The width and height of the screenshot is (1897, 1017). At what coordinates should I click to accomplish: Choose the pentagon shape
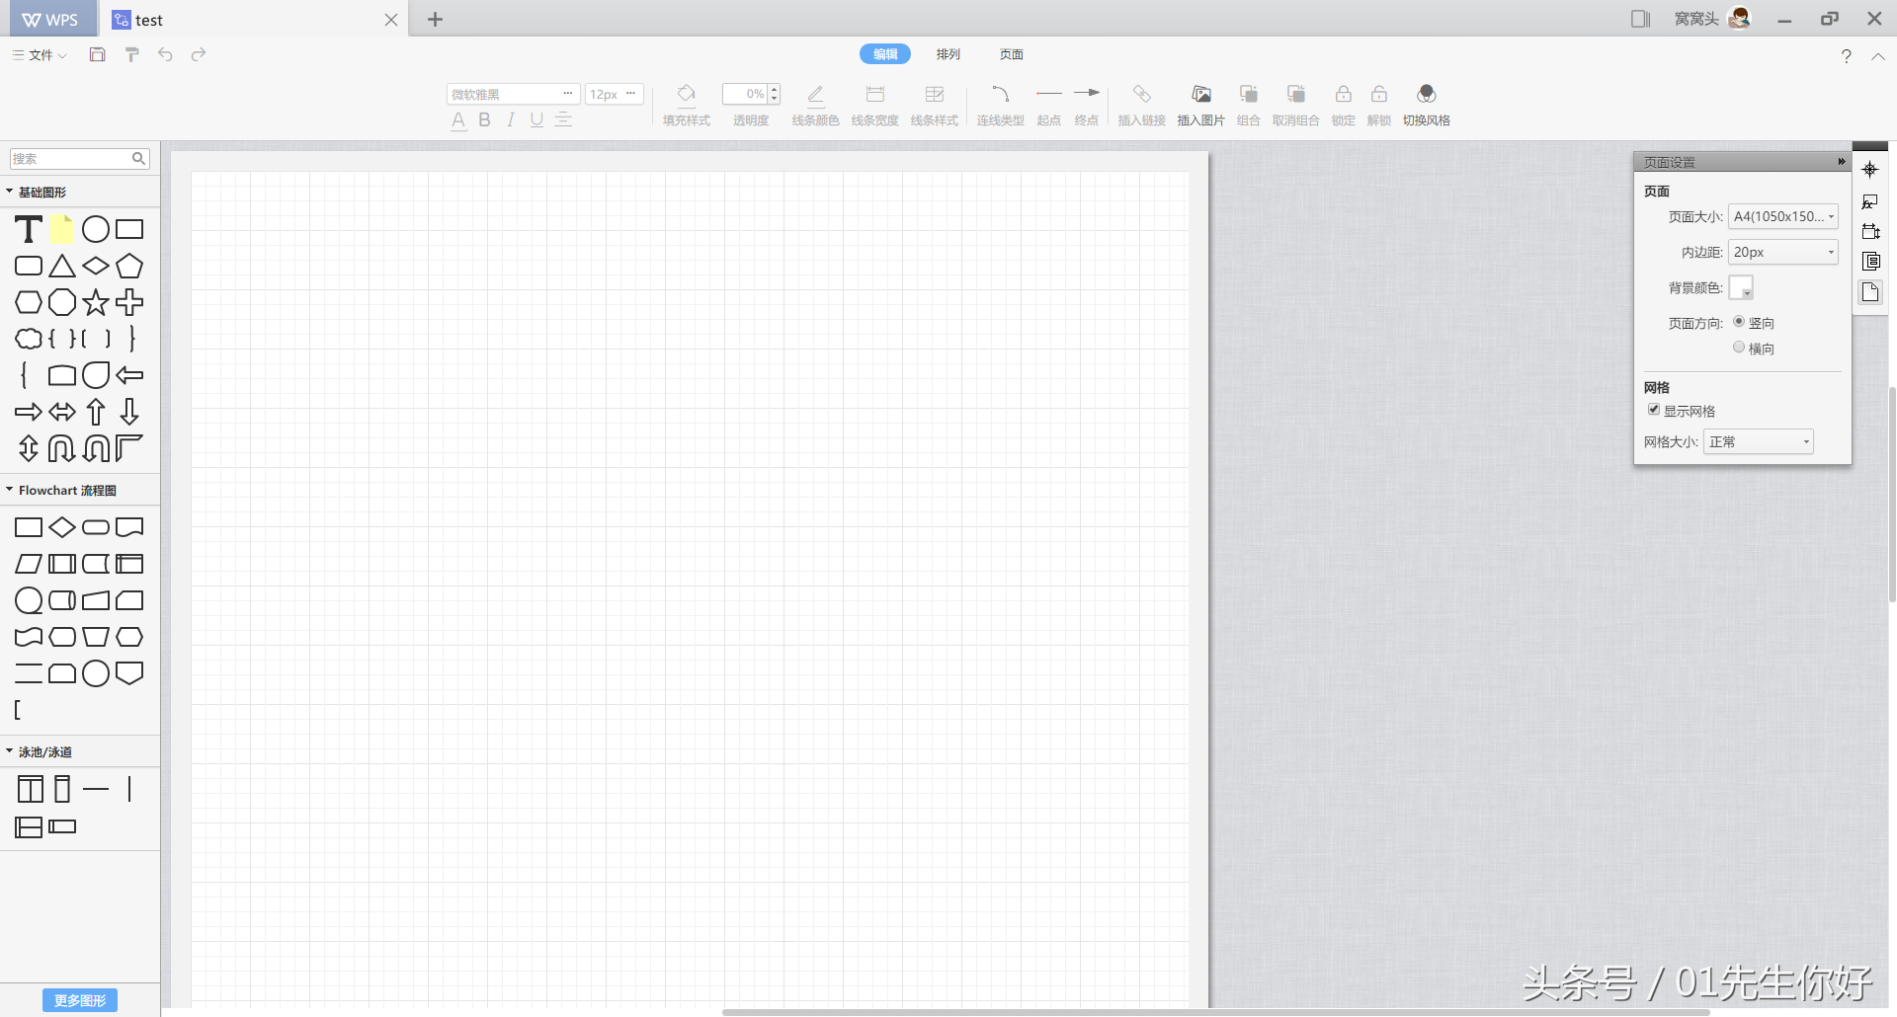click(129, 266)
